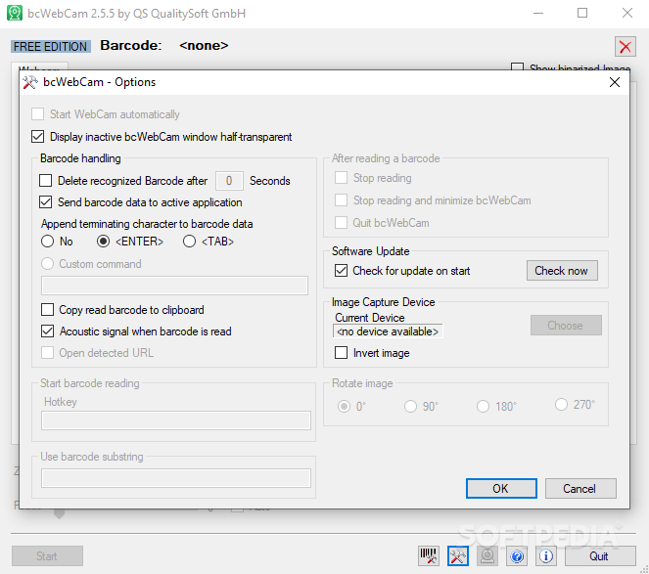Click the Custom command text field

(174, 286)
